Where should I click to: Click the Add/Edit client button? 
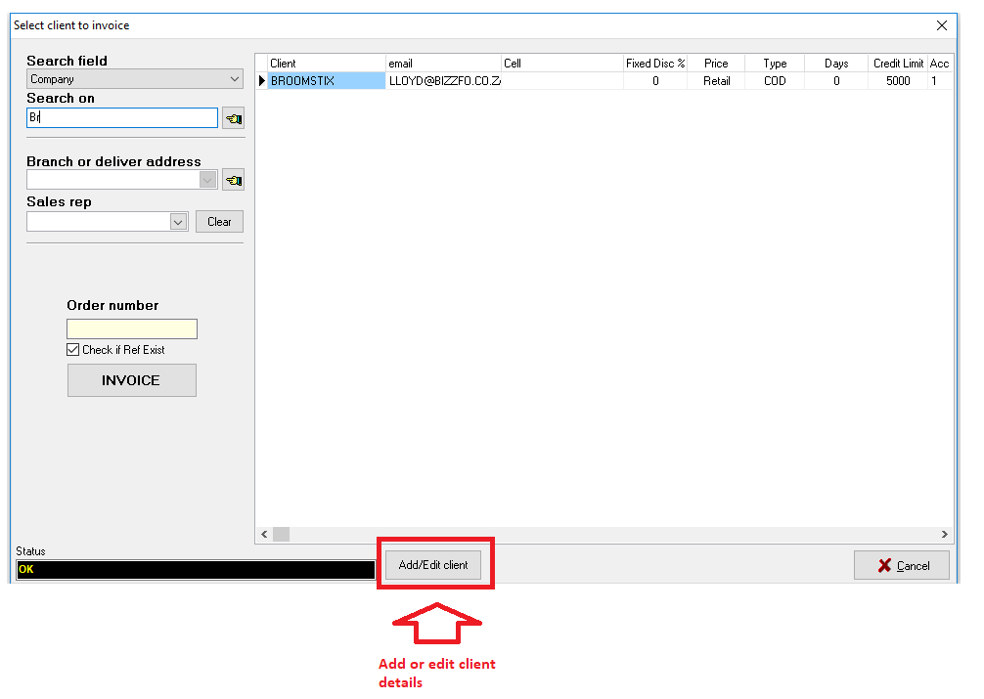[433, 565]
